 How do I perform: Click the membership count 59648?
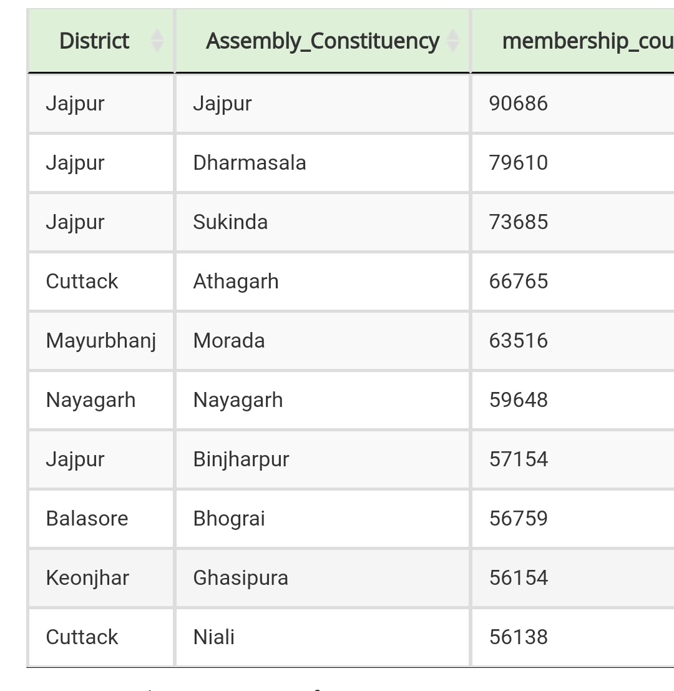coord(519,400)
